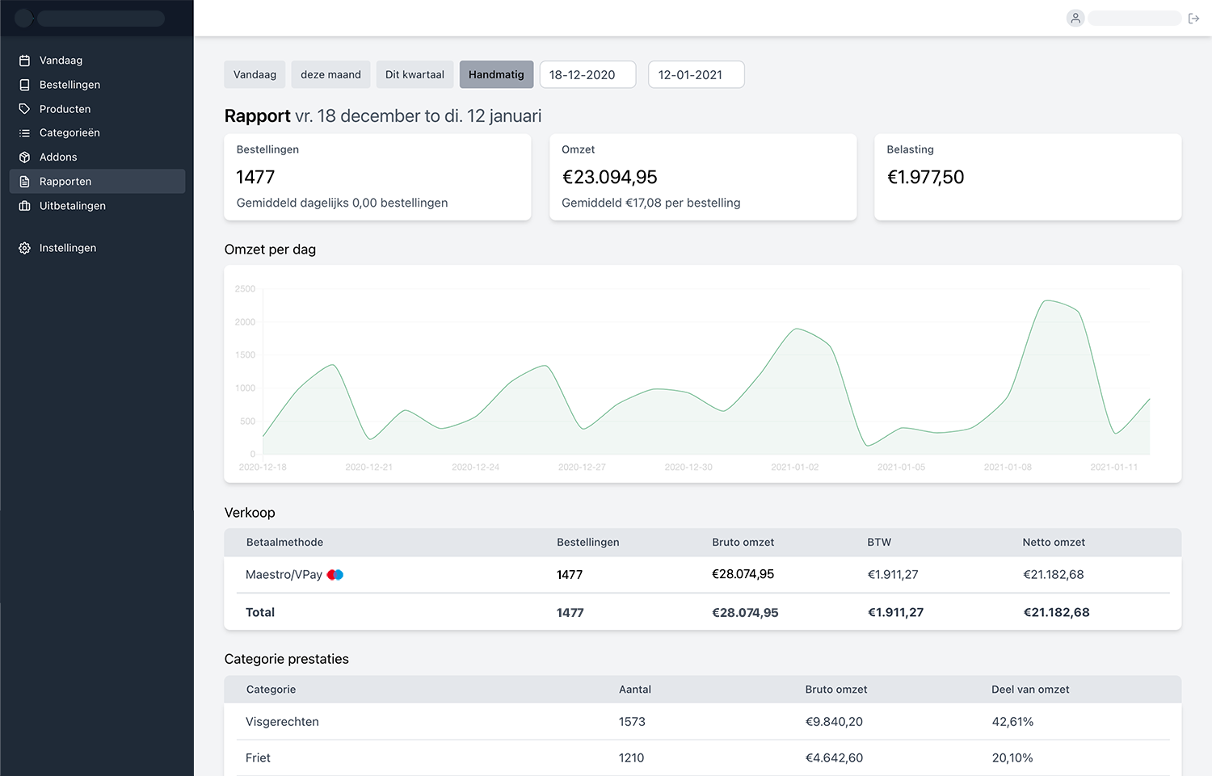This screenshot has height=776, width=1212.
Task: Click the calendar icon next to Vandaag
Action: (24, 61)
